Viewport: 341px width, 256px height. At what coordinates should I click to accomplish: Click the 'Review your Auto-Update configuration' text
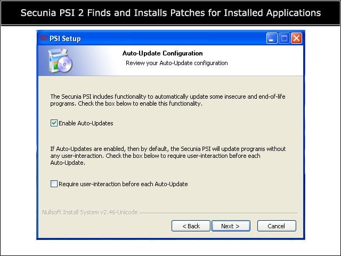(176, 63)
